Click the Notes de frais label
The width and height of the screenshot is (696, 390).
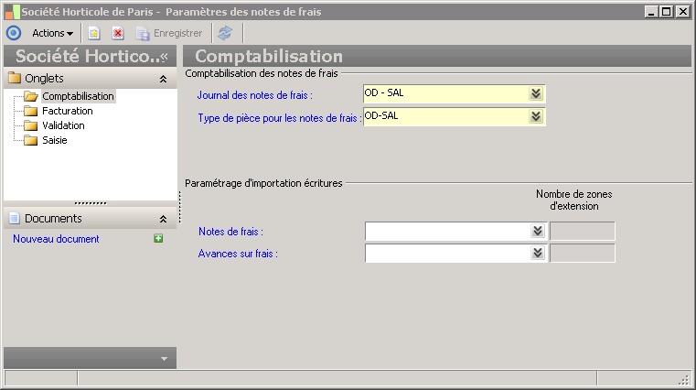pyautogui.click(x=230, y=232)
